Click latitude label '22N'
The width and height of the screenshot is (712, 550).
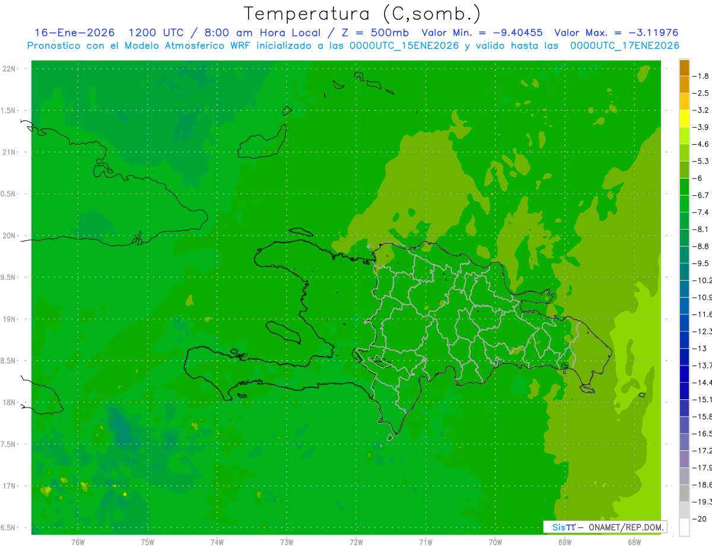point(9,69)
